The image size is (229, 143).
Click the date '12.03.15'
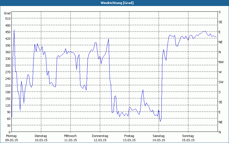[100, 140]
